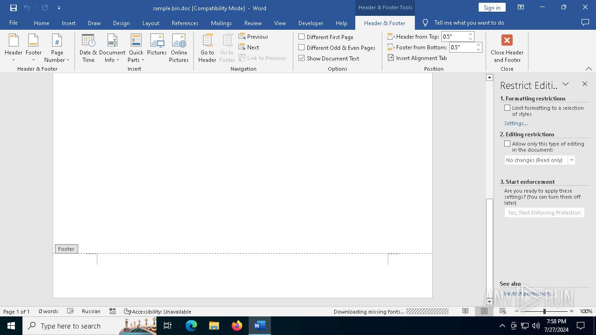This screenshot has width=596, height=335.
Task: Switch to the Insert tab
Action: 68,23
